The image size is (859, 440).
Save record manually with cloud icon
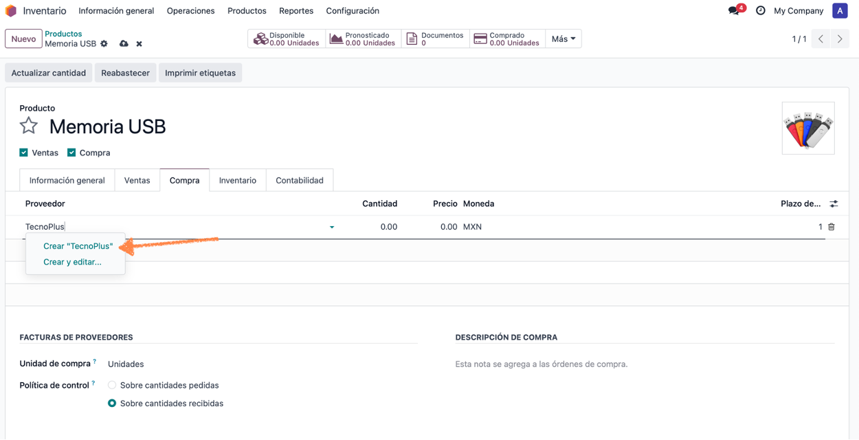click(x=124, y=44)
